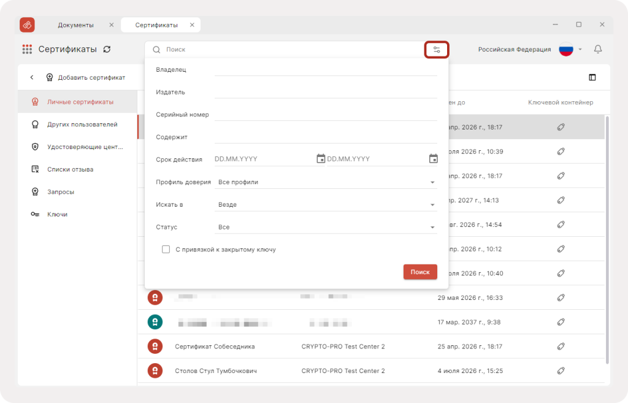
Task: Click CRYPTO-PRO Test Center 2 in Столов row
Action: coord(343,371)
